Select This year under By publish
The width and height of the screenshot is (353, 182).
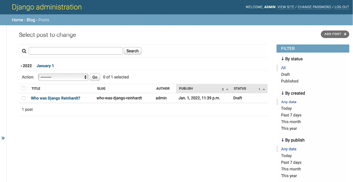pyautogui.click(x=289, y=176)
